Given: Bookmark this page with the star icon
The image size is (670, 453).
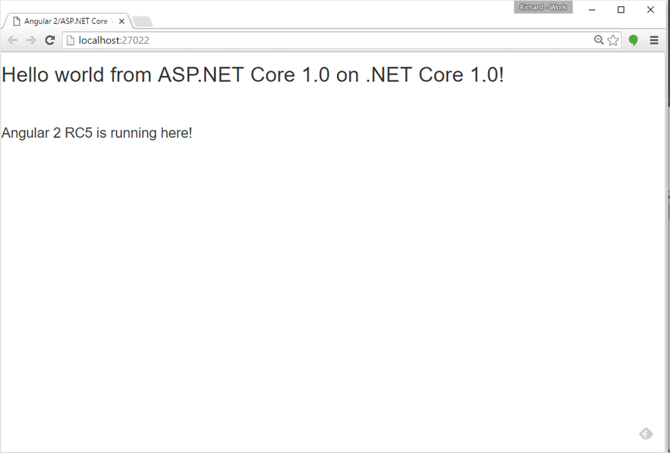Looking at the screenshot, I should (x=613, y=40).
